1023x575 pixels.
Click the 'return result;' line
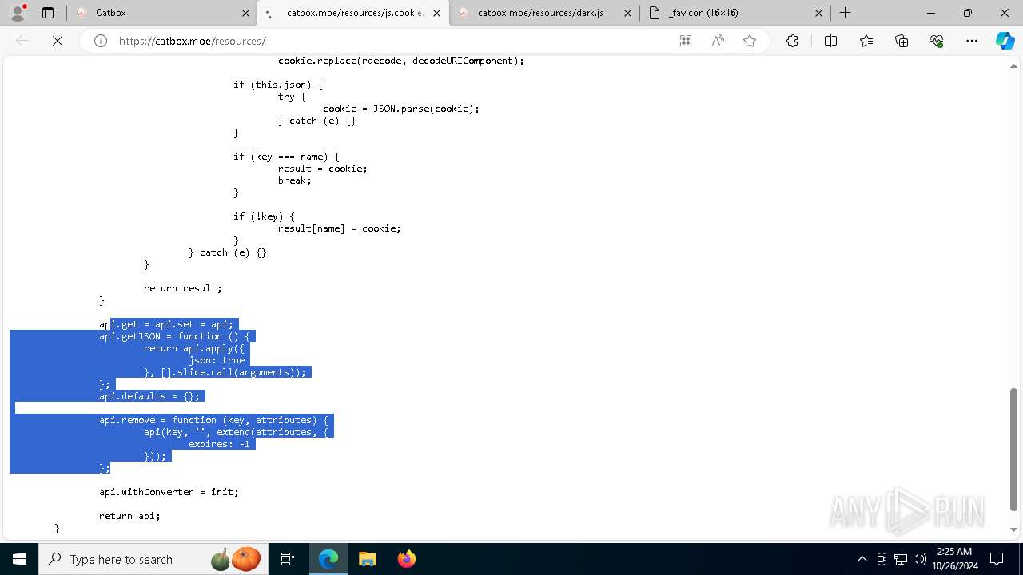click(183, 288)
